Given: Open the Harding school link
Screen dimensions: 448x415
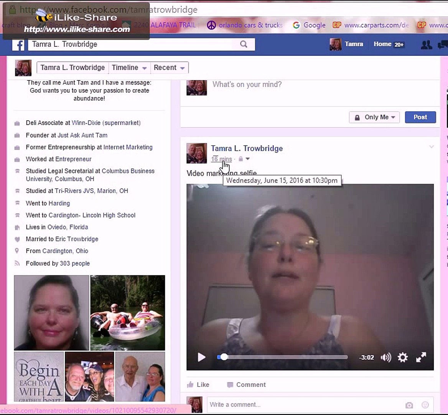Looking at the screenshot, I should pos(59,203).
